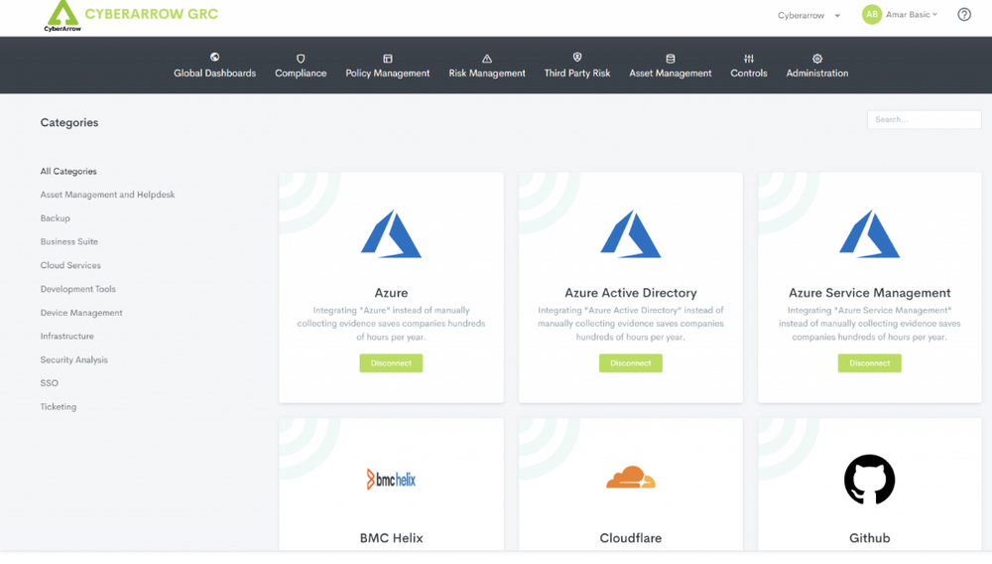The image size is (992, 564).
Task: Click the Controls sliders icon
Action: 748,59
